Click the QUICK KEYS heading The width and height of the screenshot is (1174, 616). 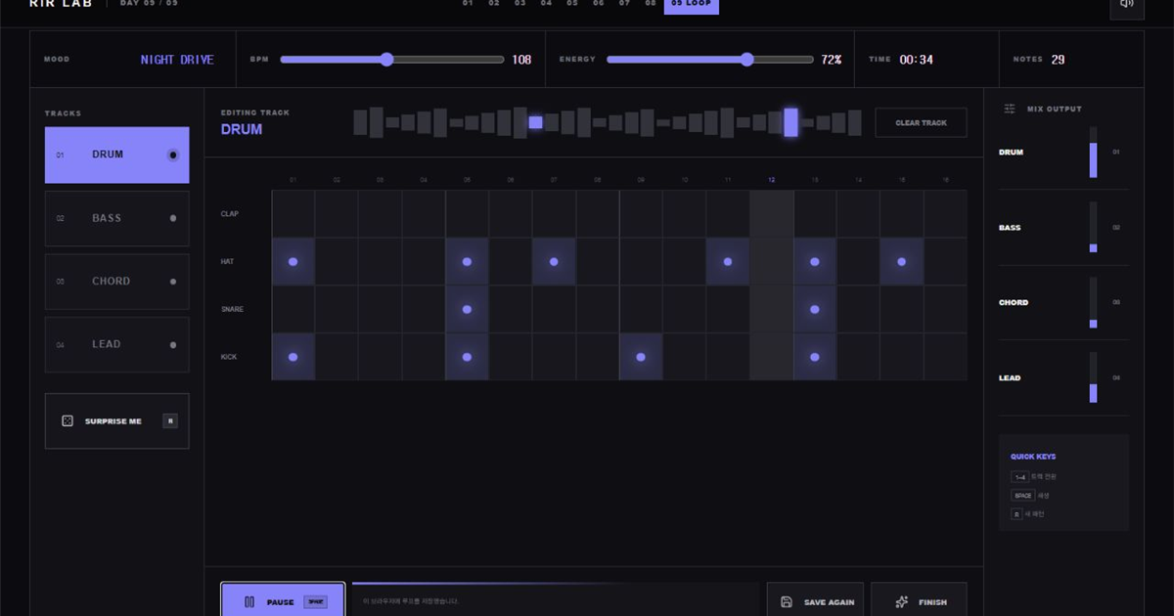click(x=1033, y=457)
